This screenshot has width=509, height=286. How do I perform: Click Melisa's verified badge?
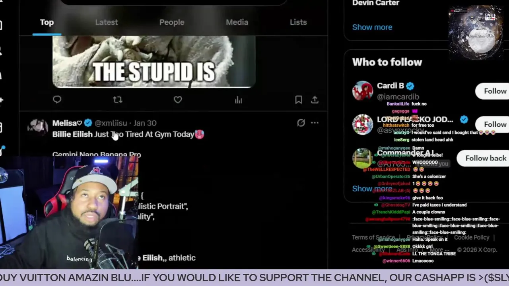pos(88,123)
